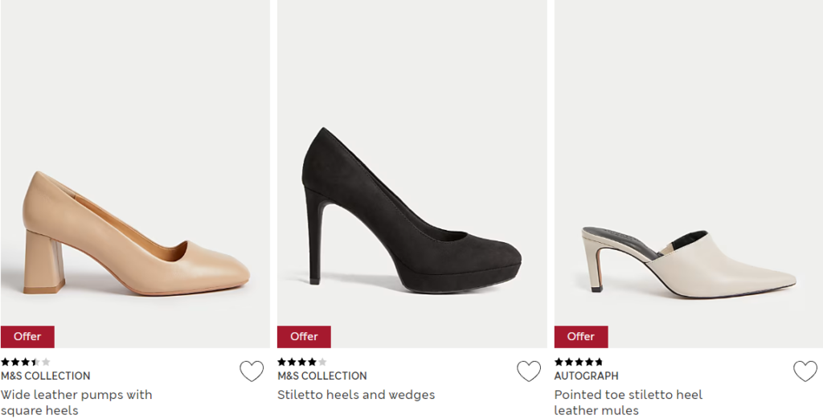The width and height of the screenshot is (823, 419).
Task: Click the grey fifth star on pumps rating
Action: (x=46, y=362)
